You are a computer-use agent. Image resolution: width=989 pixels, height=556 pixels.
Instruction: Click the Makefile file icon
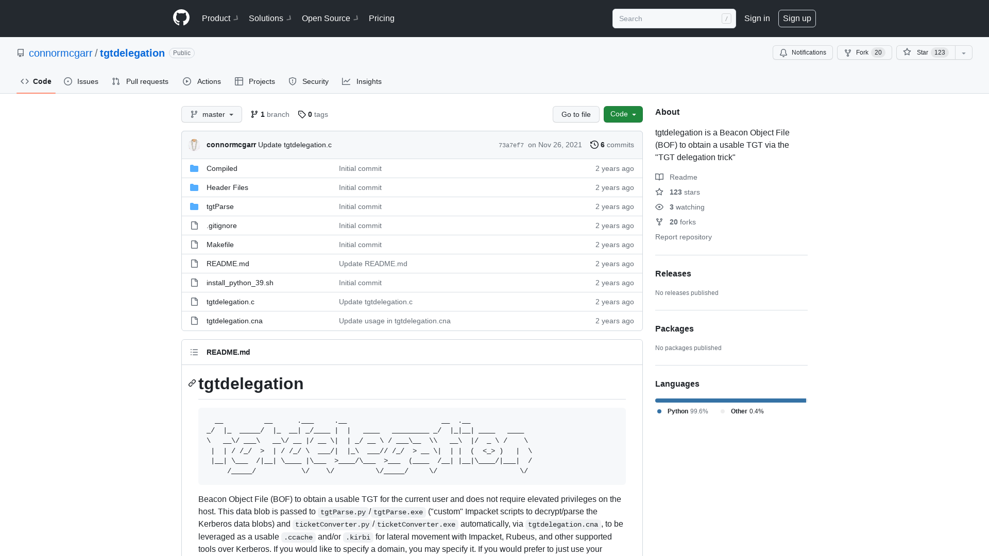click(194, 245)
